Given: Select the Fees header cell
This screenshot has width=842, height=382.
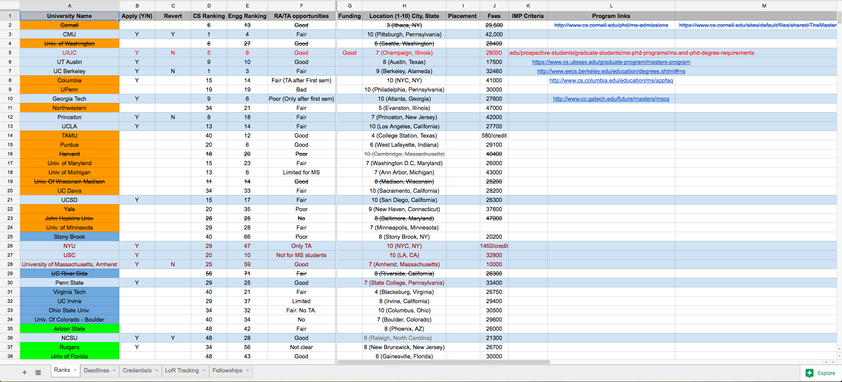Looking at the screenshot, I should click(494, 16).
